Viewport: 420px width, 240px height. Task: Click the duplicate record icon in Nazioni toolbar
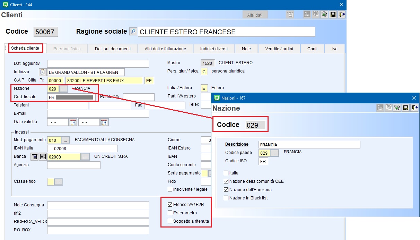389,108
